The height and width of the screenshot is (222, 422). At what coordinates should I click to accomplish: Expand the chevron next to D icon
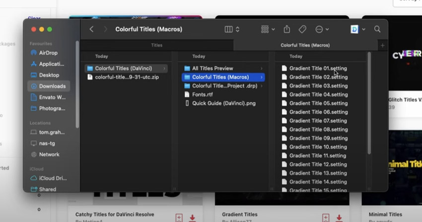click(x=363, y=29)
